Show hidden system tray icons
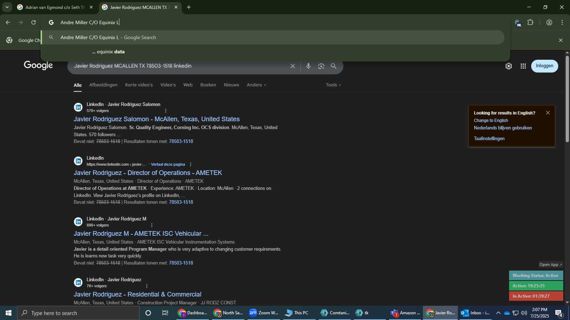The width and height of the screenshot is (570, 320). pyautogui.click(x=498, y=313)
